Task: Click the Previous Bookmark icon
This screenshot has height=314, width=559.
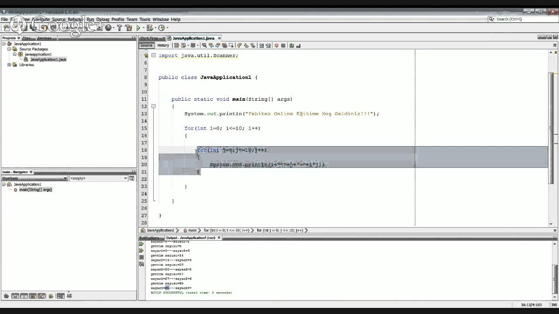Action: click(239, 45)
